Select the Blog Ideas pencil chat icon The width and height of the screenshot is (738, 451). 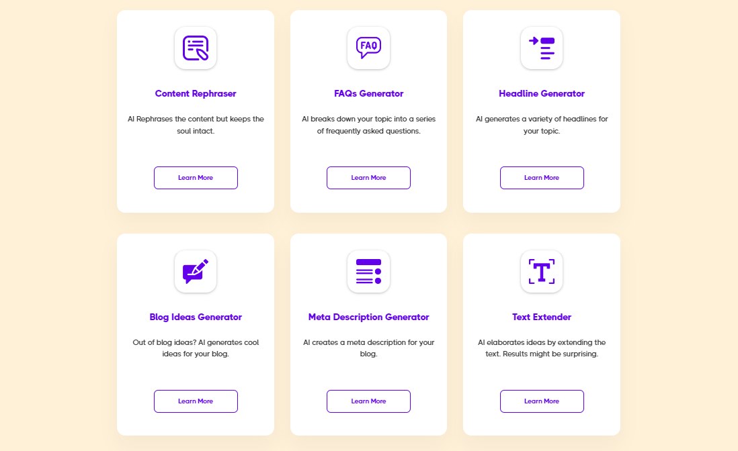(x=196, y=271)
